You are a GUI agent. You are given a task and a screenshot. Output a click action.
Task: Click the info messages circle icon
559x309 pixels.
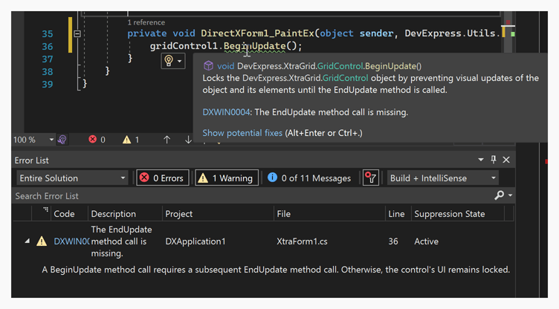[272, 177]
